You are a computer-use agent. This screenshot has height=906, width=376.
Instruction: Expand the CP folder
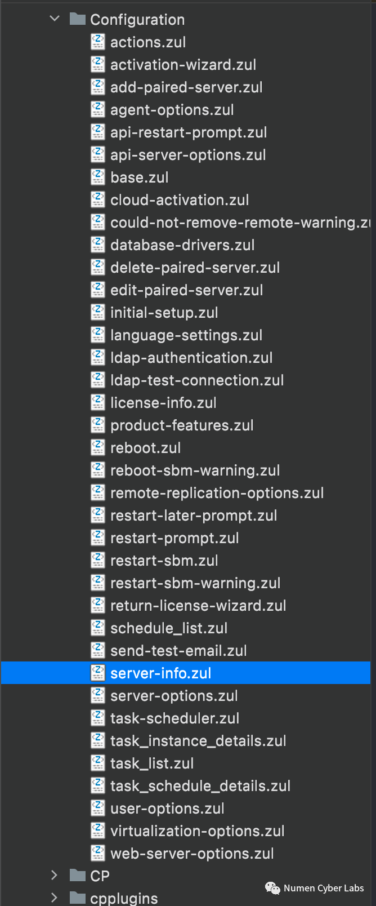click(54, 875)
